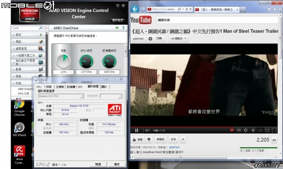Expand the video sidebar category
The height and width of the screenshot is (169, 283).
(x=28, y=69)
